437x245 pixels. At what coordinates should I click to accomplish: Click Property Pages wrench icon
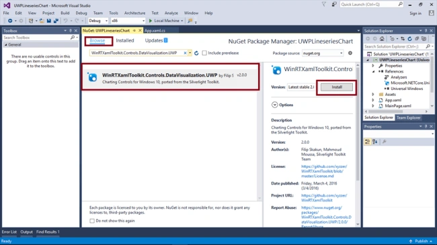pyautogui.click(x=385, y=142)
